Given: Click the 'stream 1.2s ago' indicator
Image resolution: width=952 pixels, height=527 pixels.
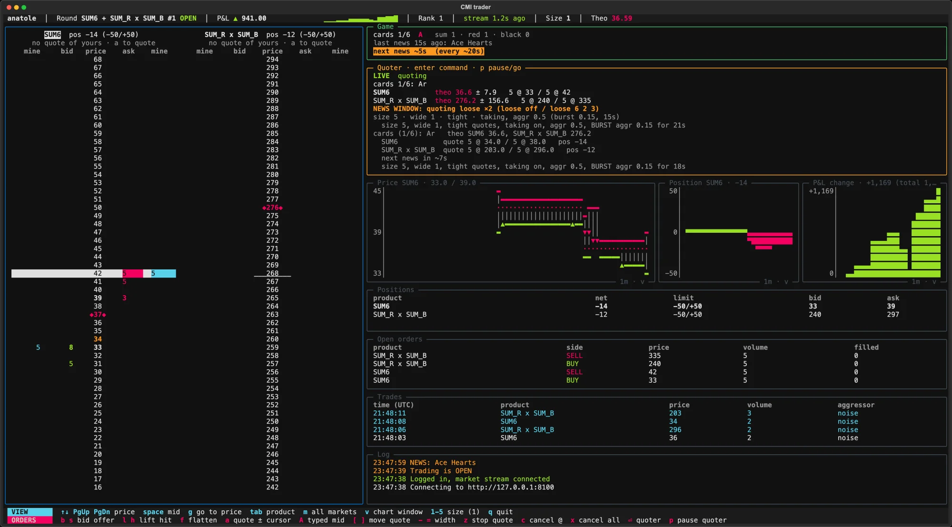Looking at the screenshot, I should coord(494,19).
